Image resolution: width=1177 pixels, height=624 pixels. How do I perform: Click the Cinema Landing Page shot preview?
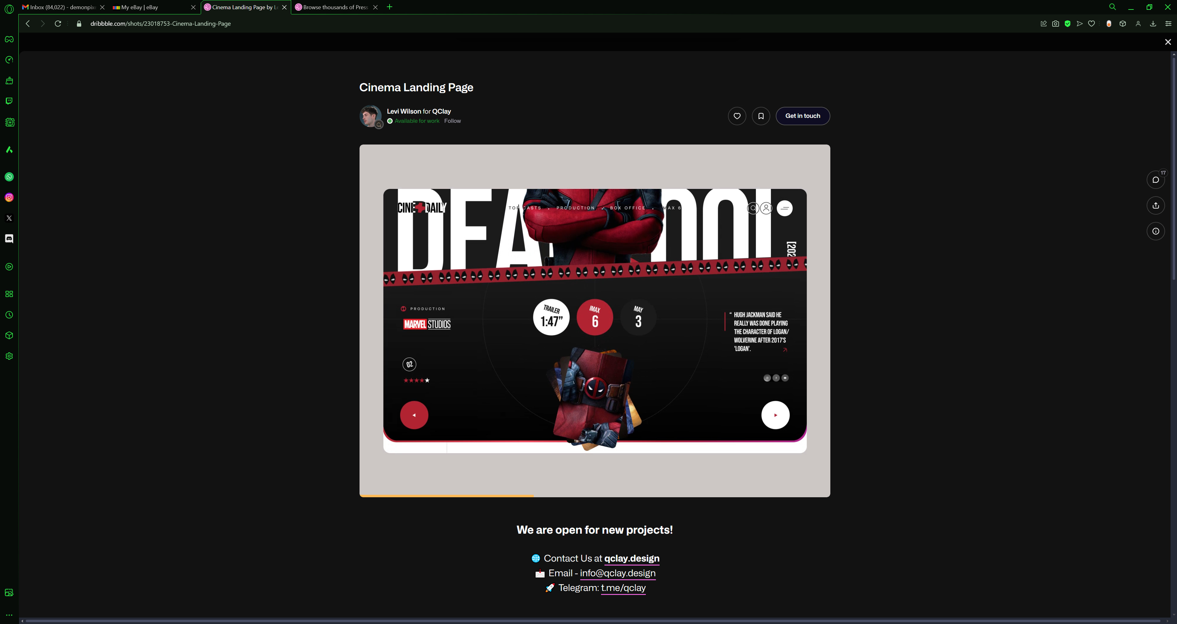[x=595, y=321]
